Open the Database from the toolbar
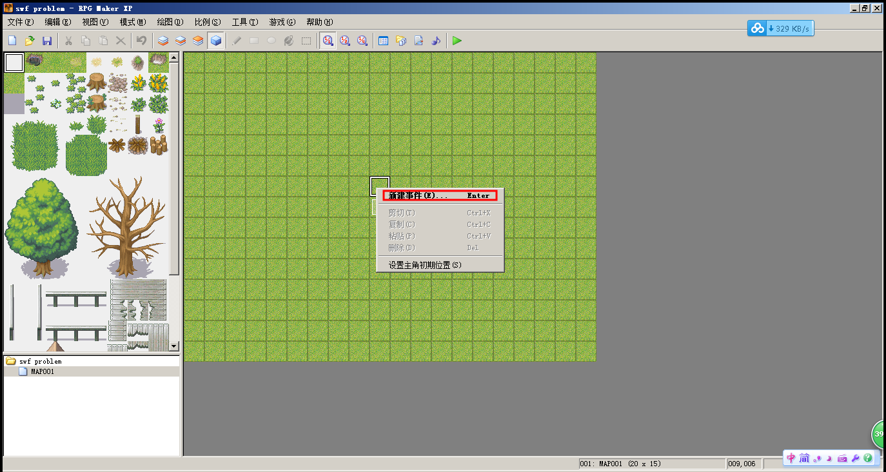Viewport: 886px width, 472px height. (384, 41)
